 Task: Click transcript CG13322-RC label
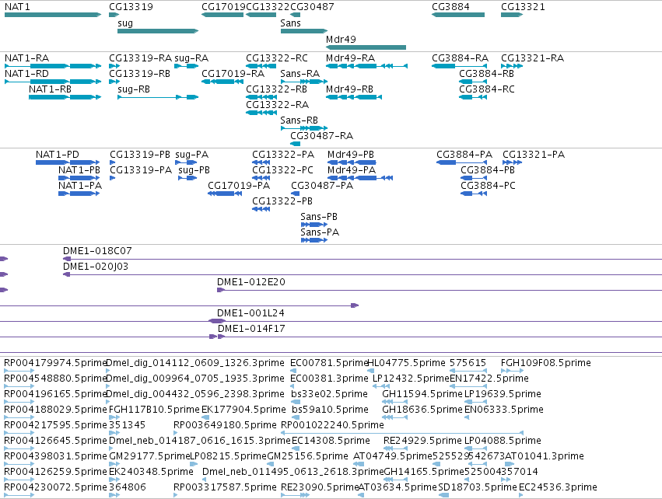pos(276,58)
